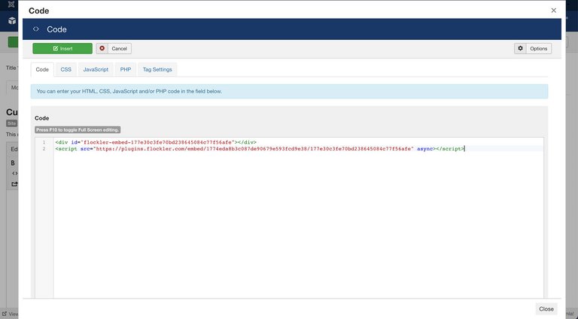This screenshot has height=319, width=578.
Task: Click the cube icon in background header
Action: pos(12,20)
